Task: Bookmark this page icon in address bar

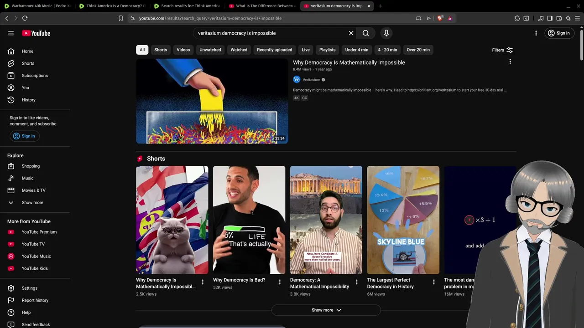Action: 120,18
